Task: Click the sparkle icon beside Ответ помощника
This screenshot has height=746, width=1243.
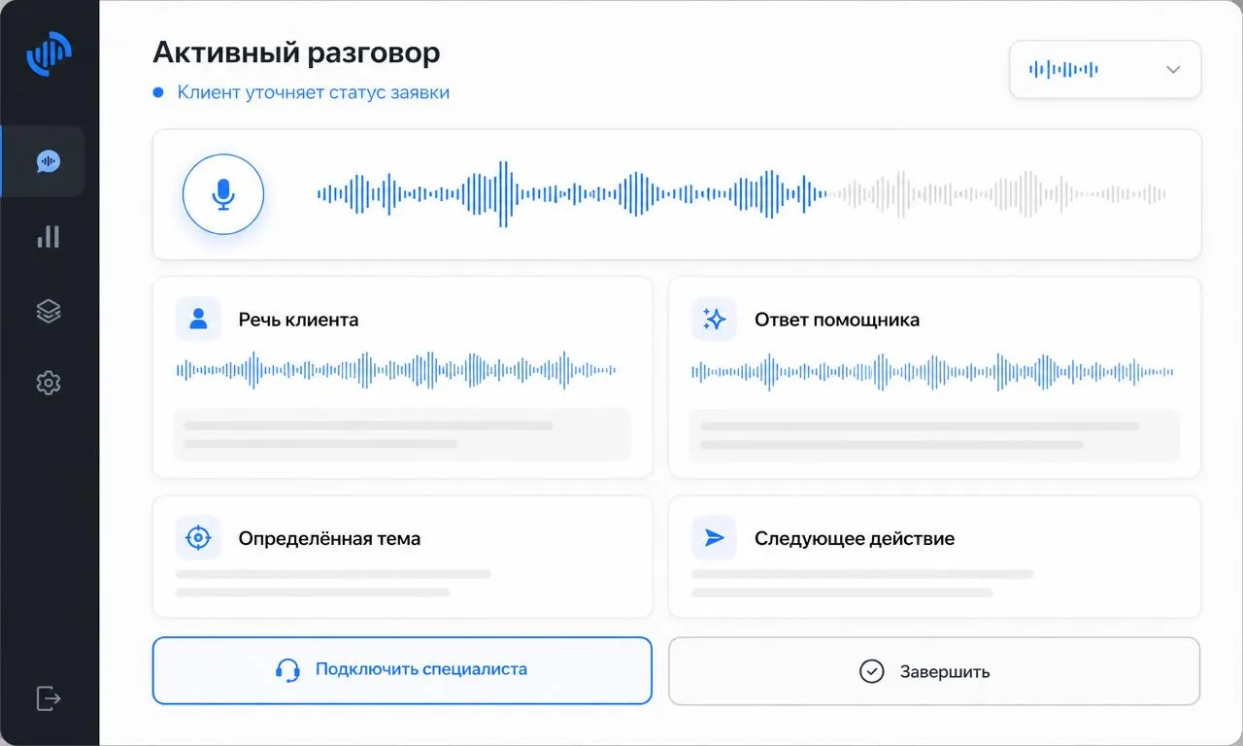Action: pos(715,319)
